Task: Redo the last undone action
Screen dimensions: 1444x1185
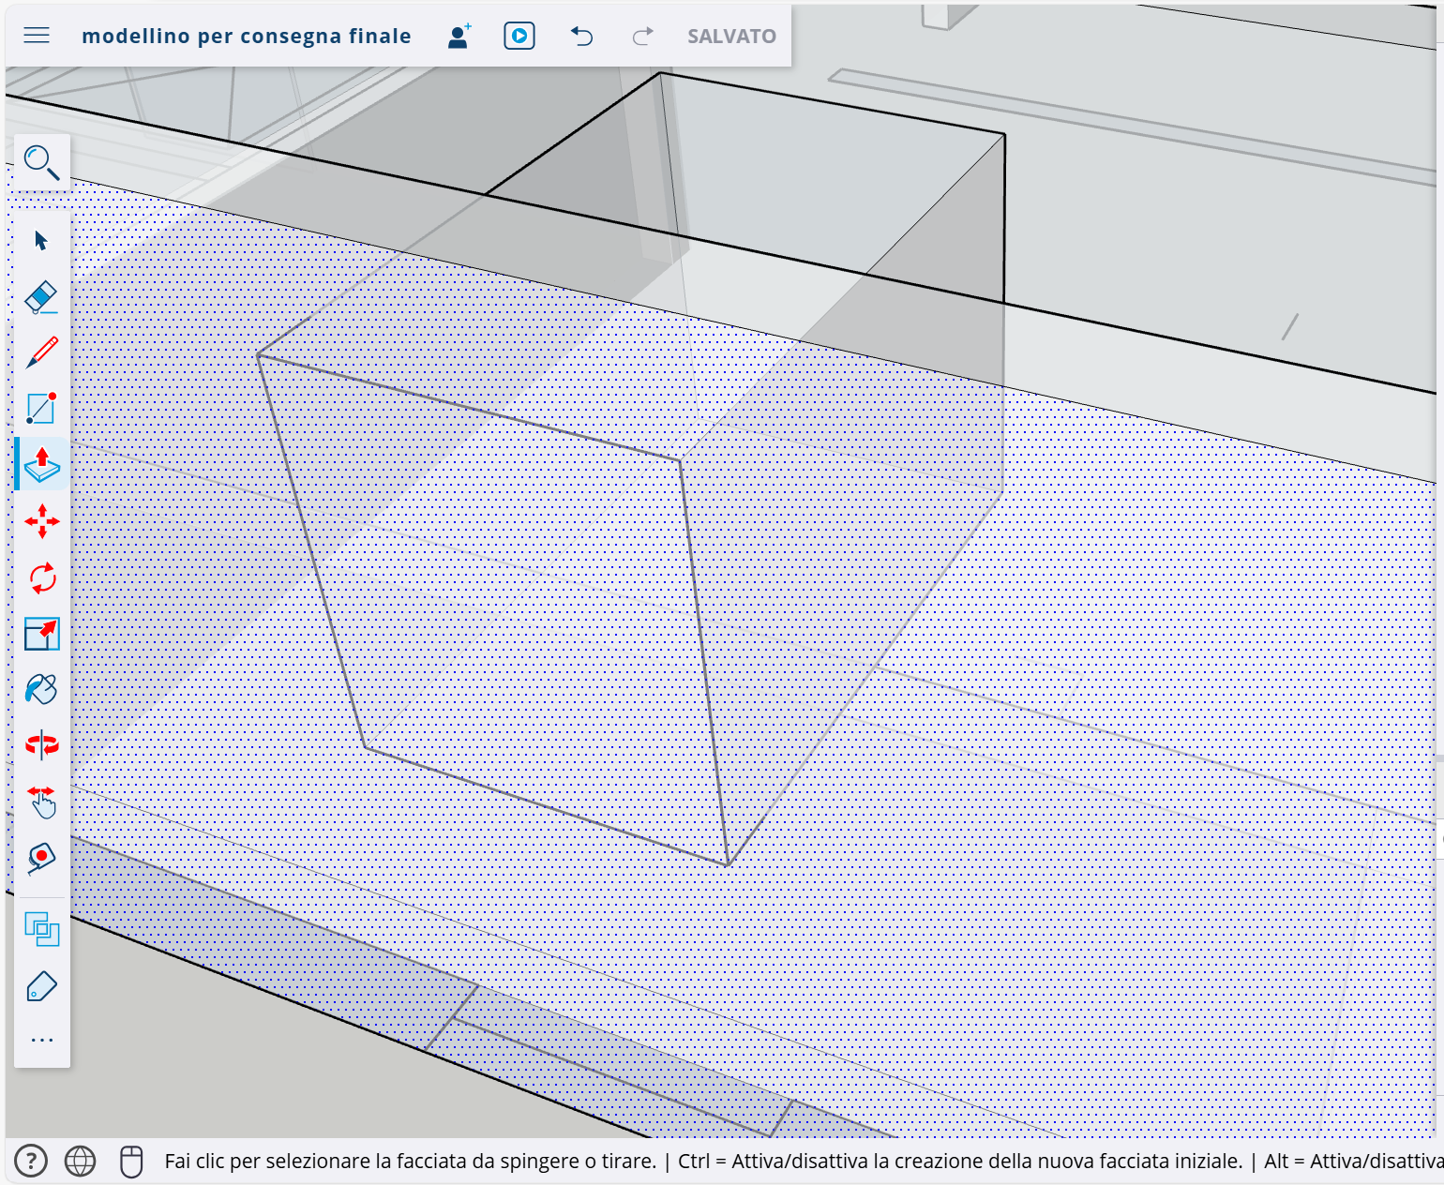Action: 642,36
